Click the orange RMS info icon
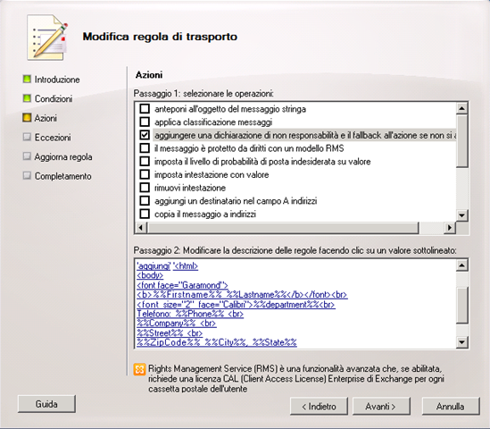 coord(139,369)
